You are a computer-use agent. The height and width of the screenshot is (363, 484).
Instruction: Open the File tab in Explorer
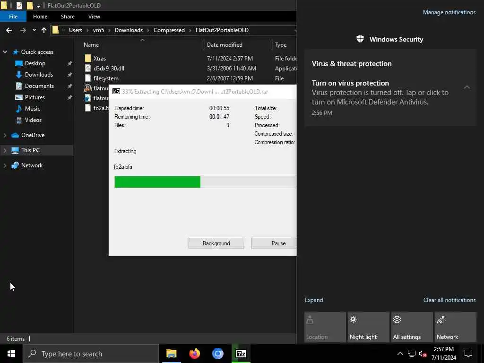click(x=13, y=17)
